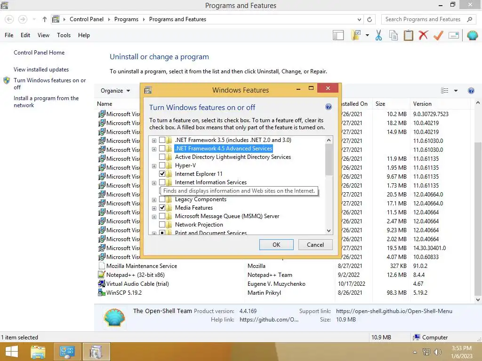
Task: Open Windows Start button on taskbar
Action: (x=12, y=352)
